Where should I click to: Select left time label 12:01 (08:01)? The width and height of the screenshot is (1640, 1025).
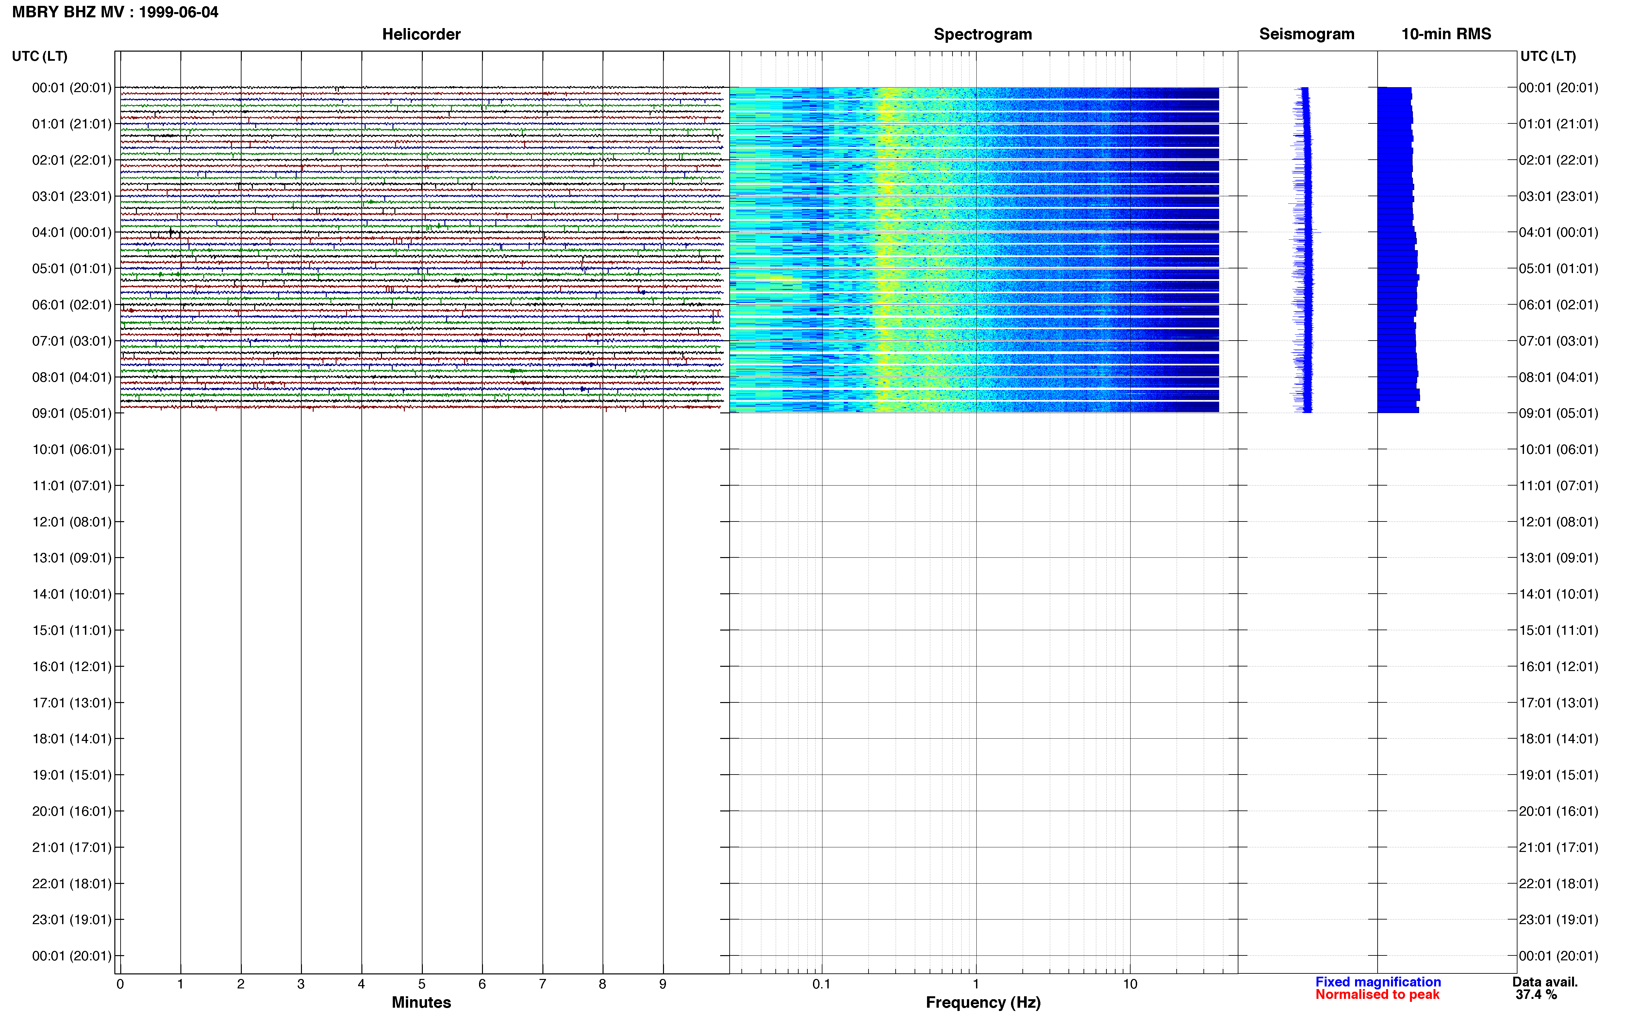coord(72,522)
